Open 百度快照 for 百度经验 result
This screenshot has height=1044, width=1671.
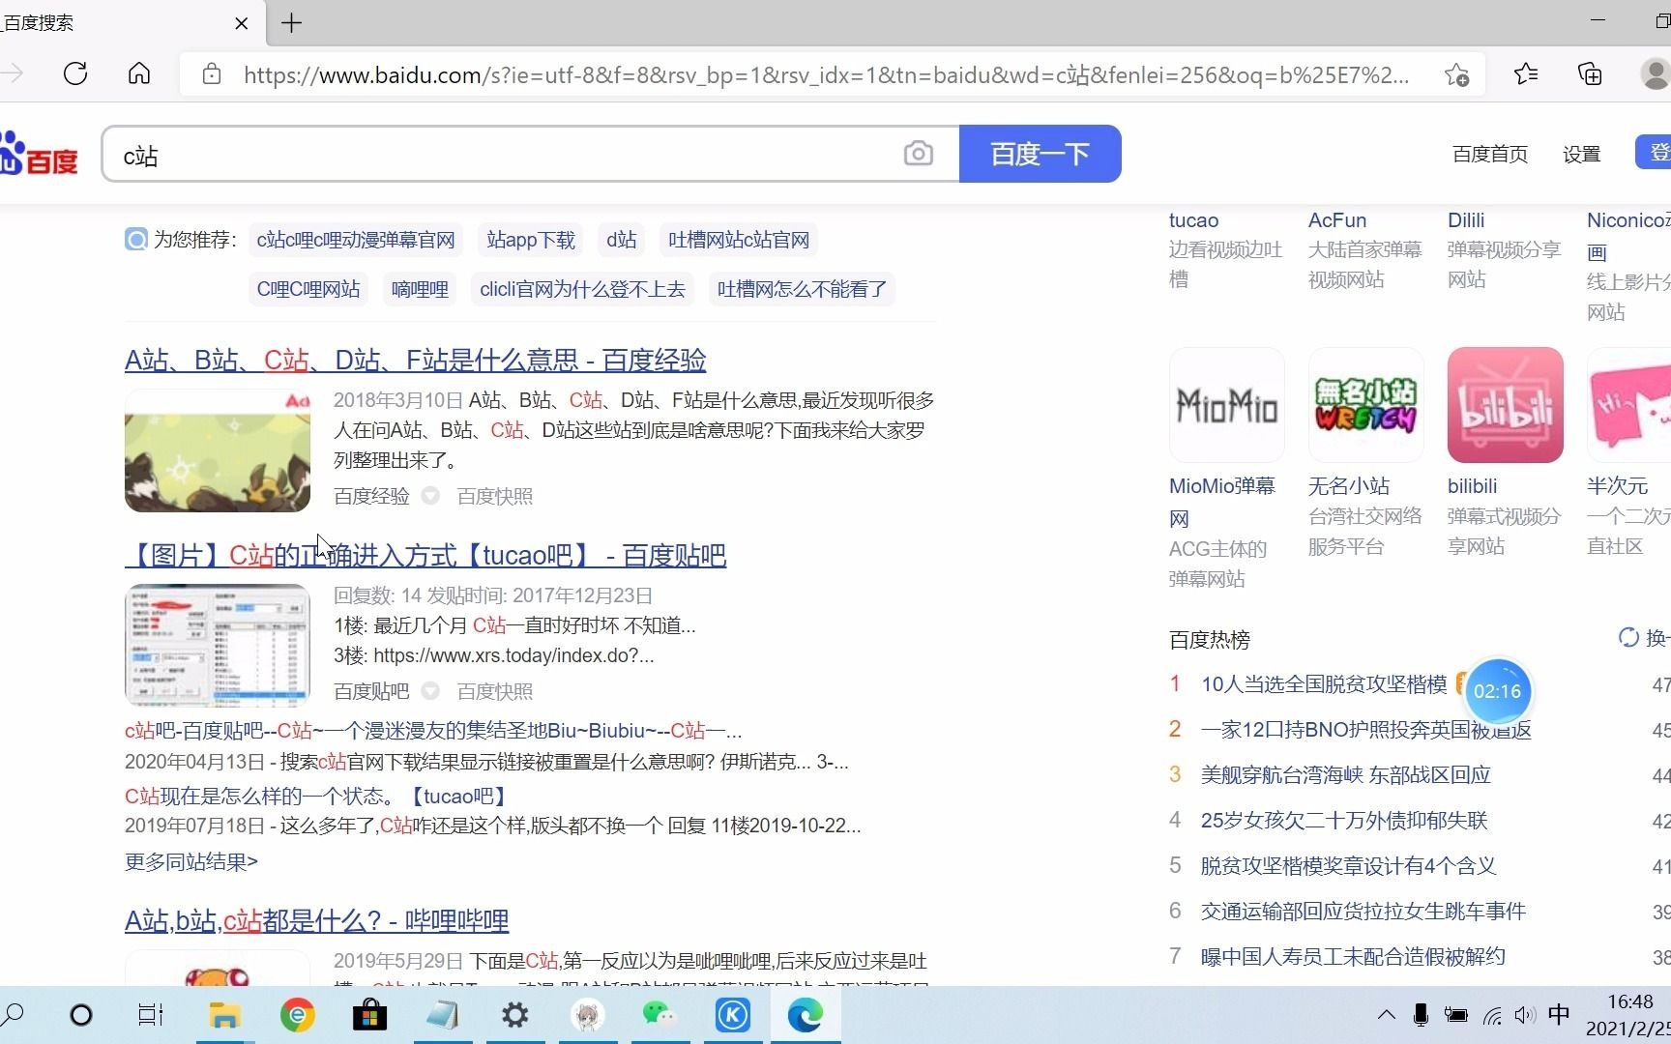pyautogui.click(x=494, y=496)
